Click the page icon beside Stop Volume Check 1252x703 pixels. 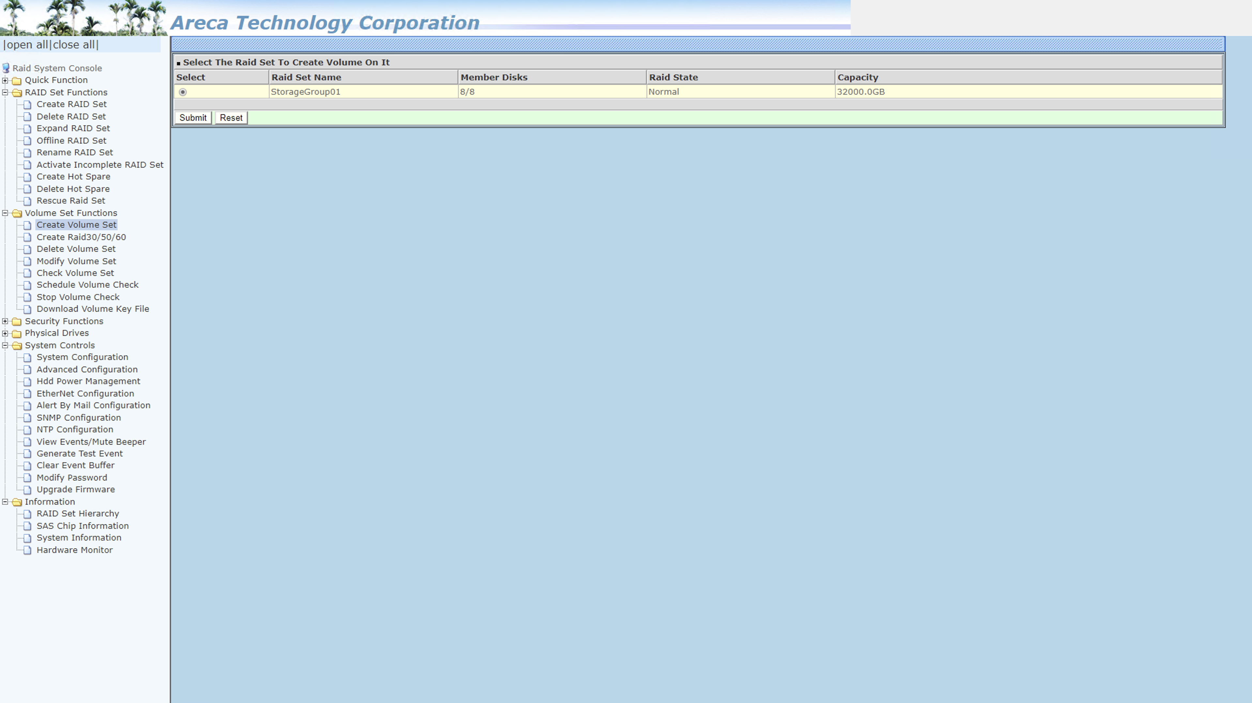coord(28,297)
